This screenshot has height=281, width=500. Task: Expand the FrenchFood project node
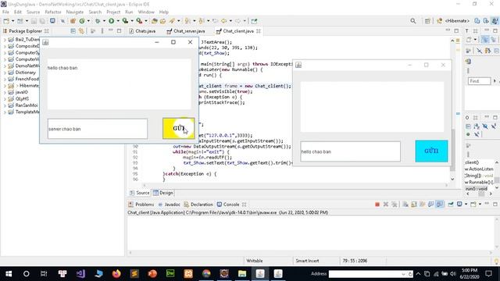pos(5,79)
